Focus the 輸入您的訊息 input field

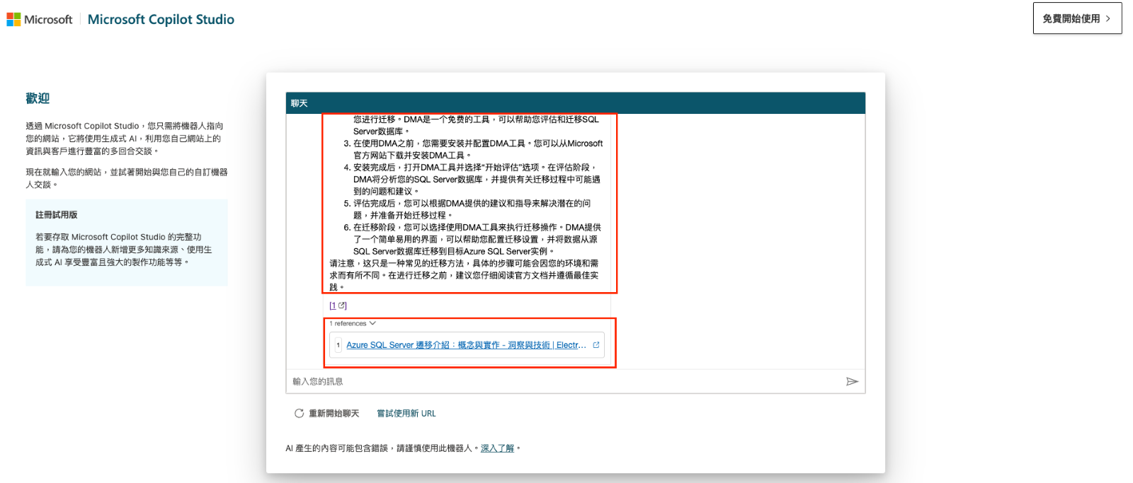(566, 382)
